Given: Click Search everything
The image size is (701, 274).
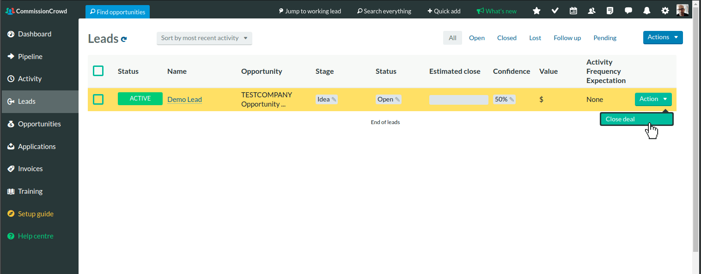Looking at the screenshot, I should pos(384,11).
